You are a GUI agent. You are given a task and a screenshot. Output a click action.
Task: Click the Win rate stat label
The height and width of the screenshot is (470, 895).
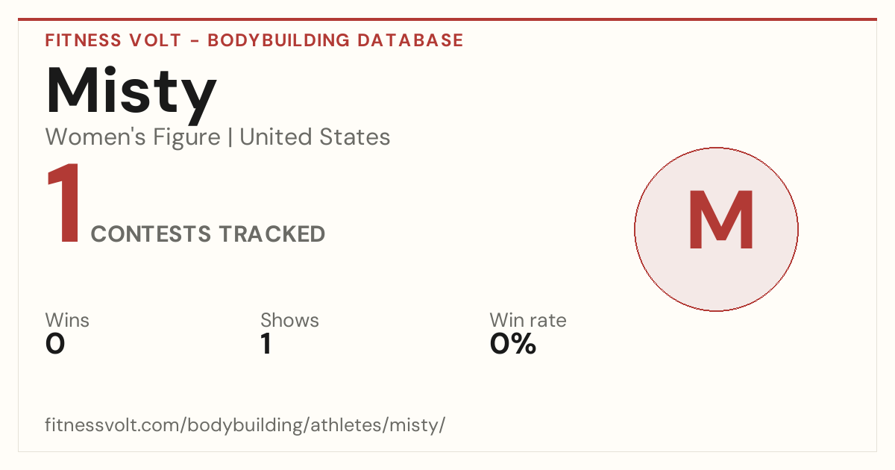pos(528,321)
